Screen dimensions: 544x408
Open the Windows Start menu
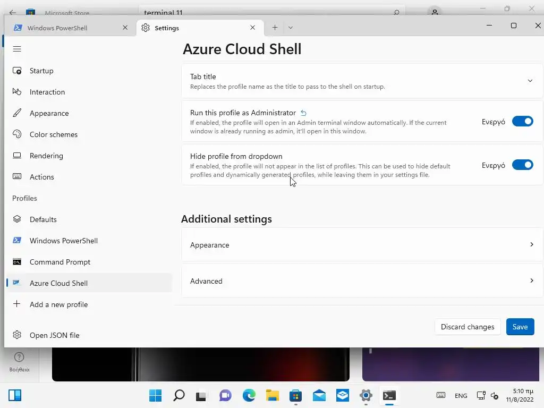156,395
